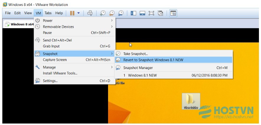The width and height of the screenshot is (261, 125).
Task: Click the wrench icon beside Manage
Action: pos(37,67)
